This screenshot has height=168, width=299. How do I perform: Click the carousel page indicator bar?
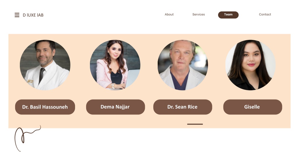(x=195, y=124)
